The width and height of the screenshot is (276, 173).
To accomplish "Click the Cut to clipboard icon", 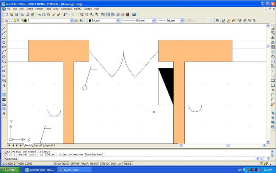I will (39, 14).
